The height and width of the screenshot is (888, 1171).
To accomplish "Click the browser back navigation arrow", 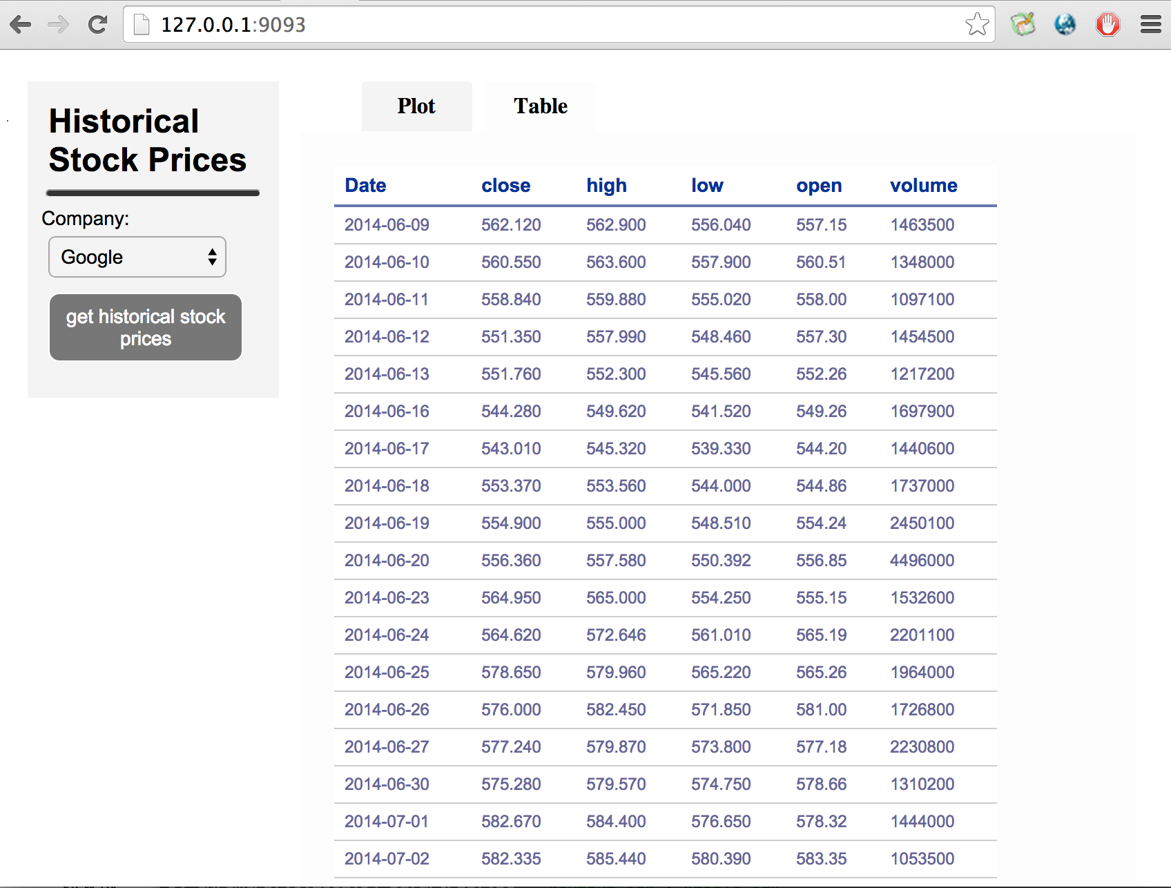I will pos(21,24).
